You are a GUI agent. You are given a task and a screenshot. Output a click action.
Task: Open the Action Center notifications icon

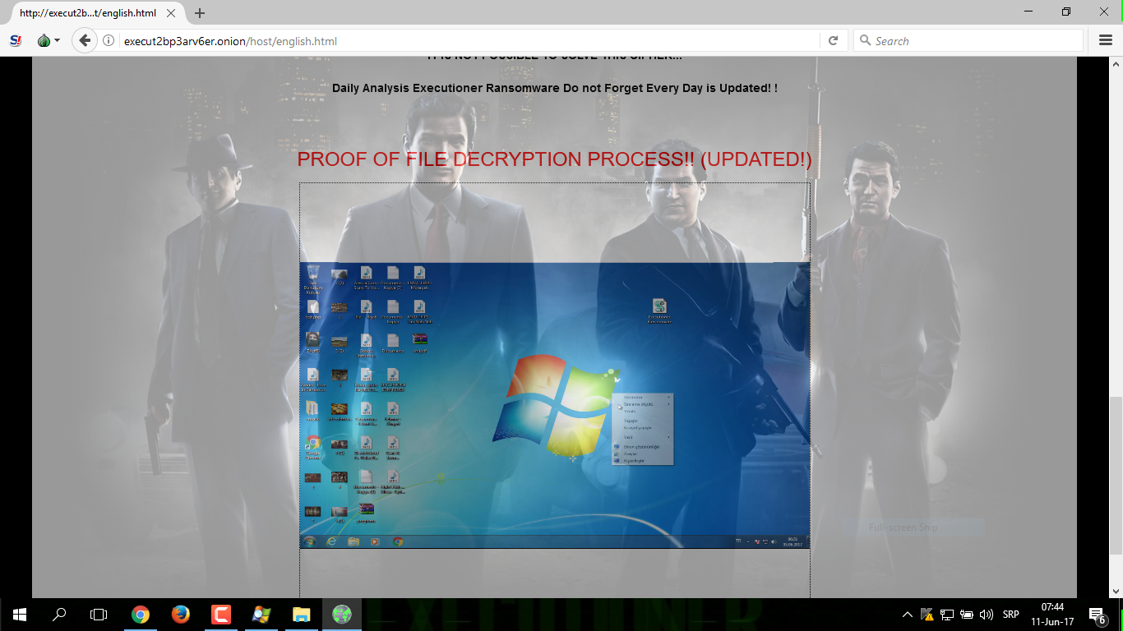coord(1097,615)
